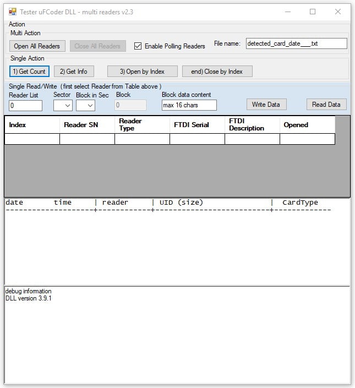The height and width of the screenshot is (388, 355).
Task: Maximize the Tester uFCoder window
Action: click(x=313, y=12)
